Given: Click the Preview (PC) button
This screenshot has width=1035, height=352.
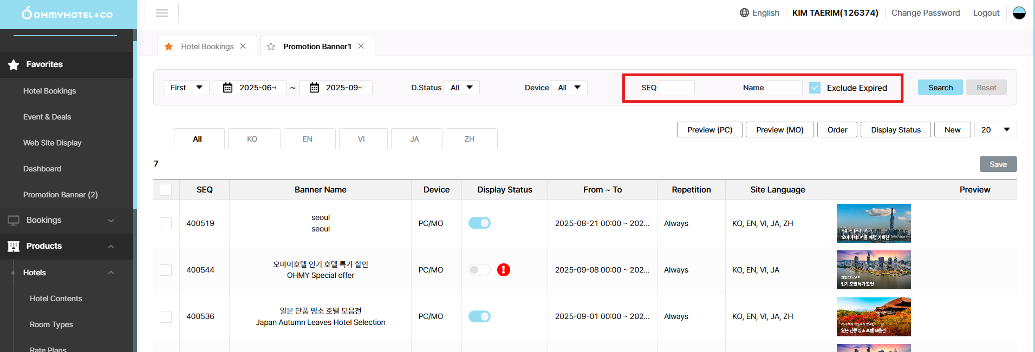Looking at the screenshot, I should [x=709, y=130].
